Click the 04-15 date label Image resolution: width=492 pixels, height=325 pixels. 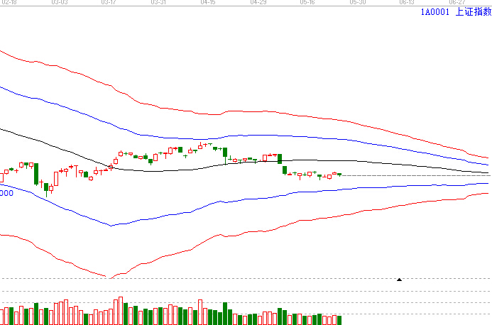pos(208,3)
